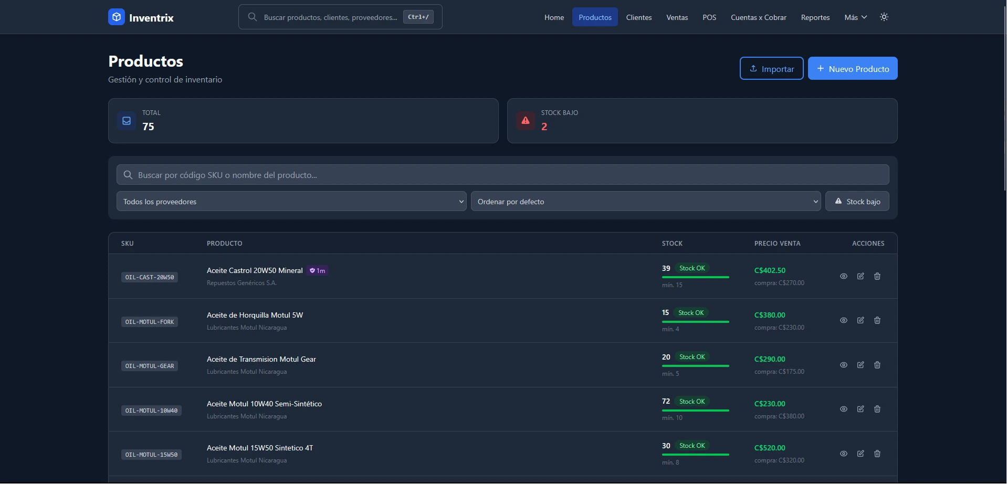Expand the Más menu

pyautogui.click(x=855, y=17)
